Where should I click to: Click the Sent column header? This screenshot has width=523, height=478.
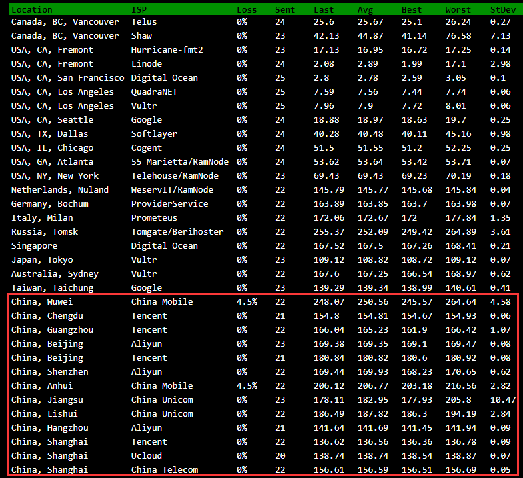point(284,9)
